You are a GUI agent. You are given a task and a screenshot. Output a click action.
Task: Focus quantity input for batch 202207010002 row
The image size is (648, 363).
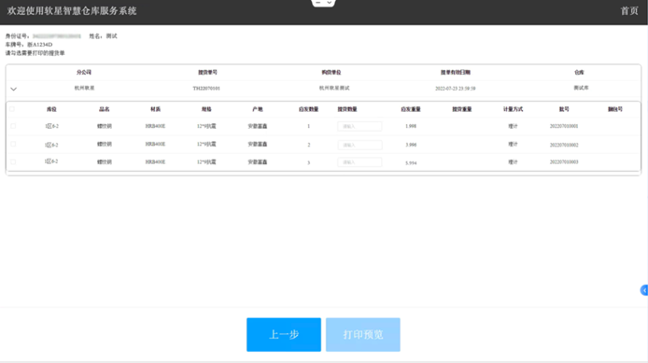[x=359, y=145]
